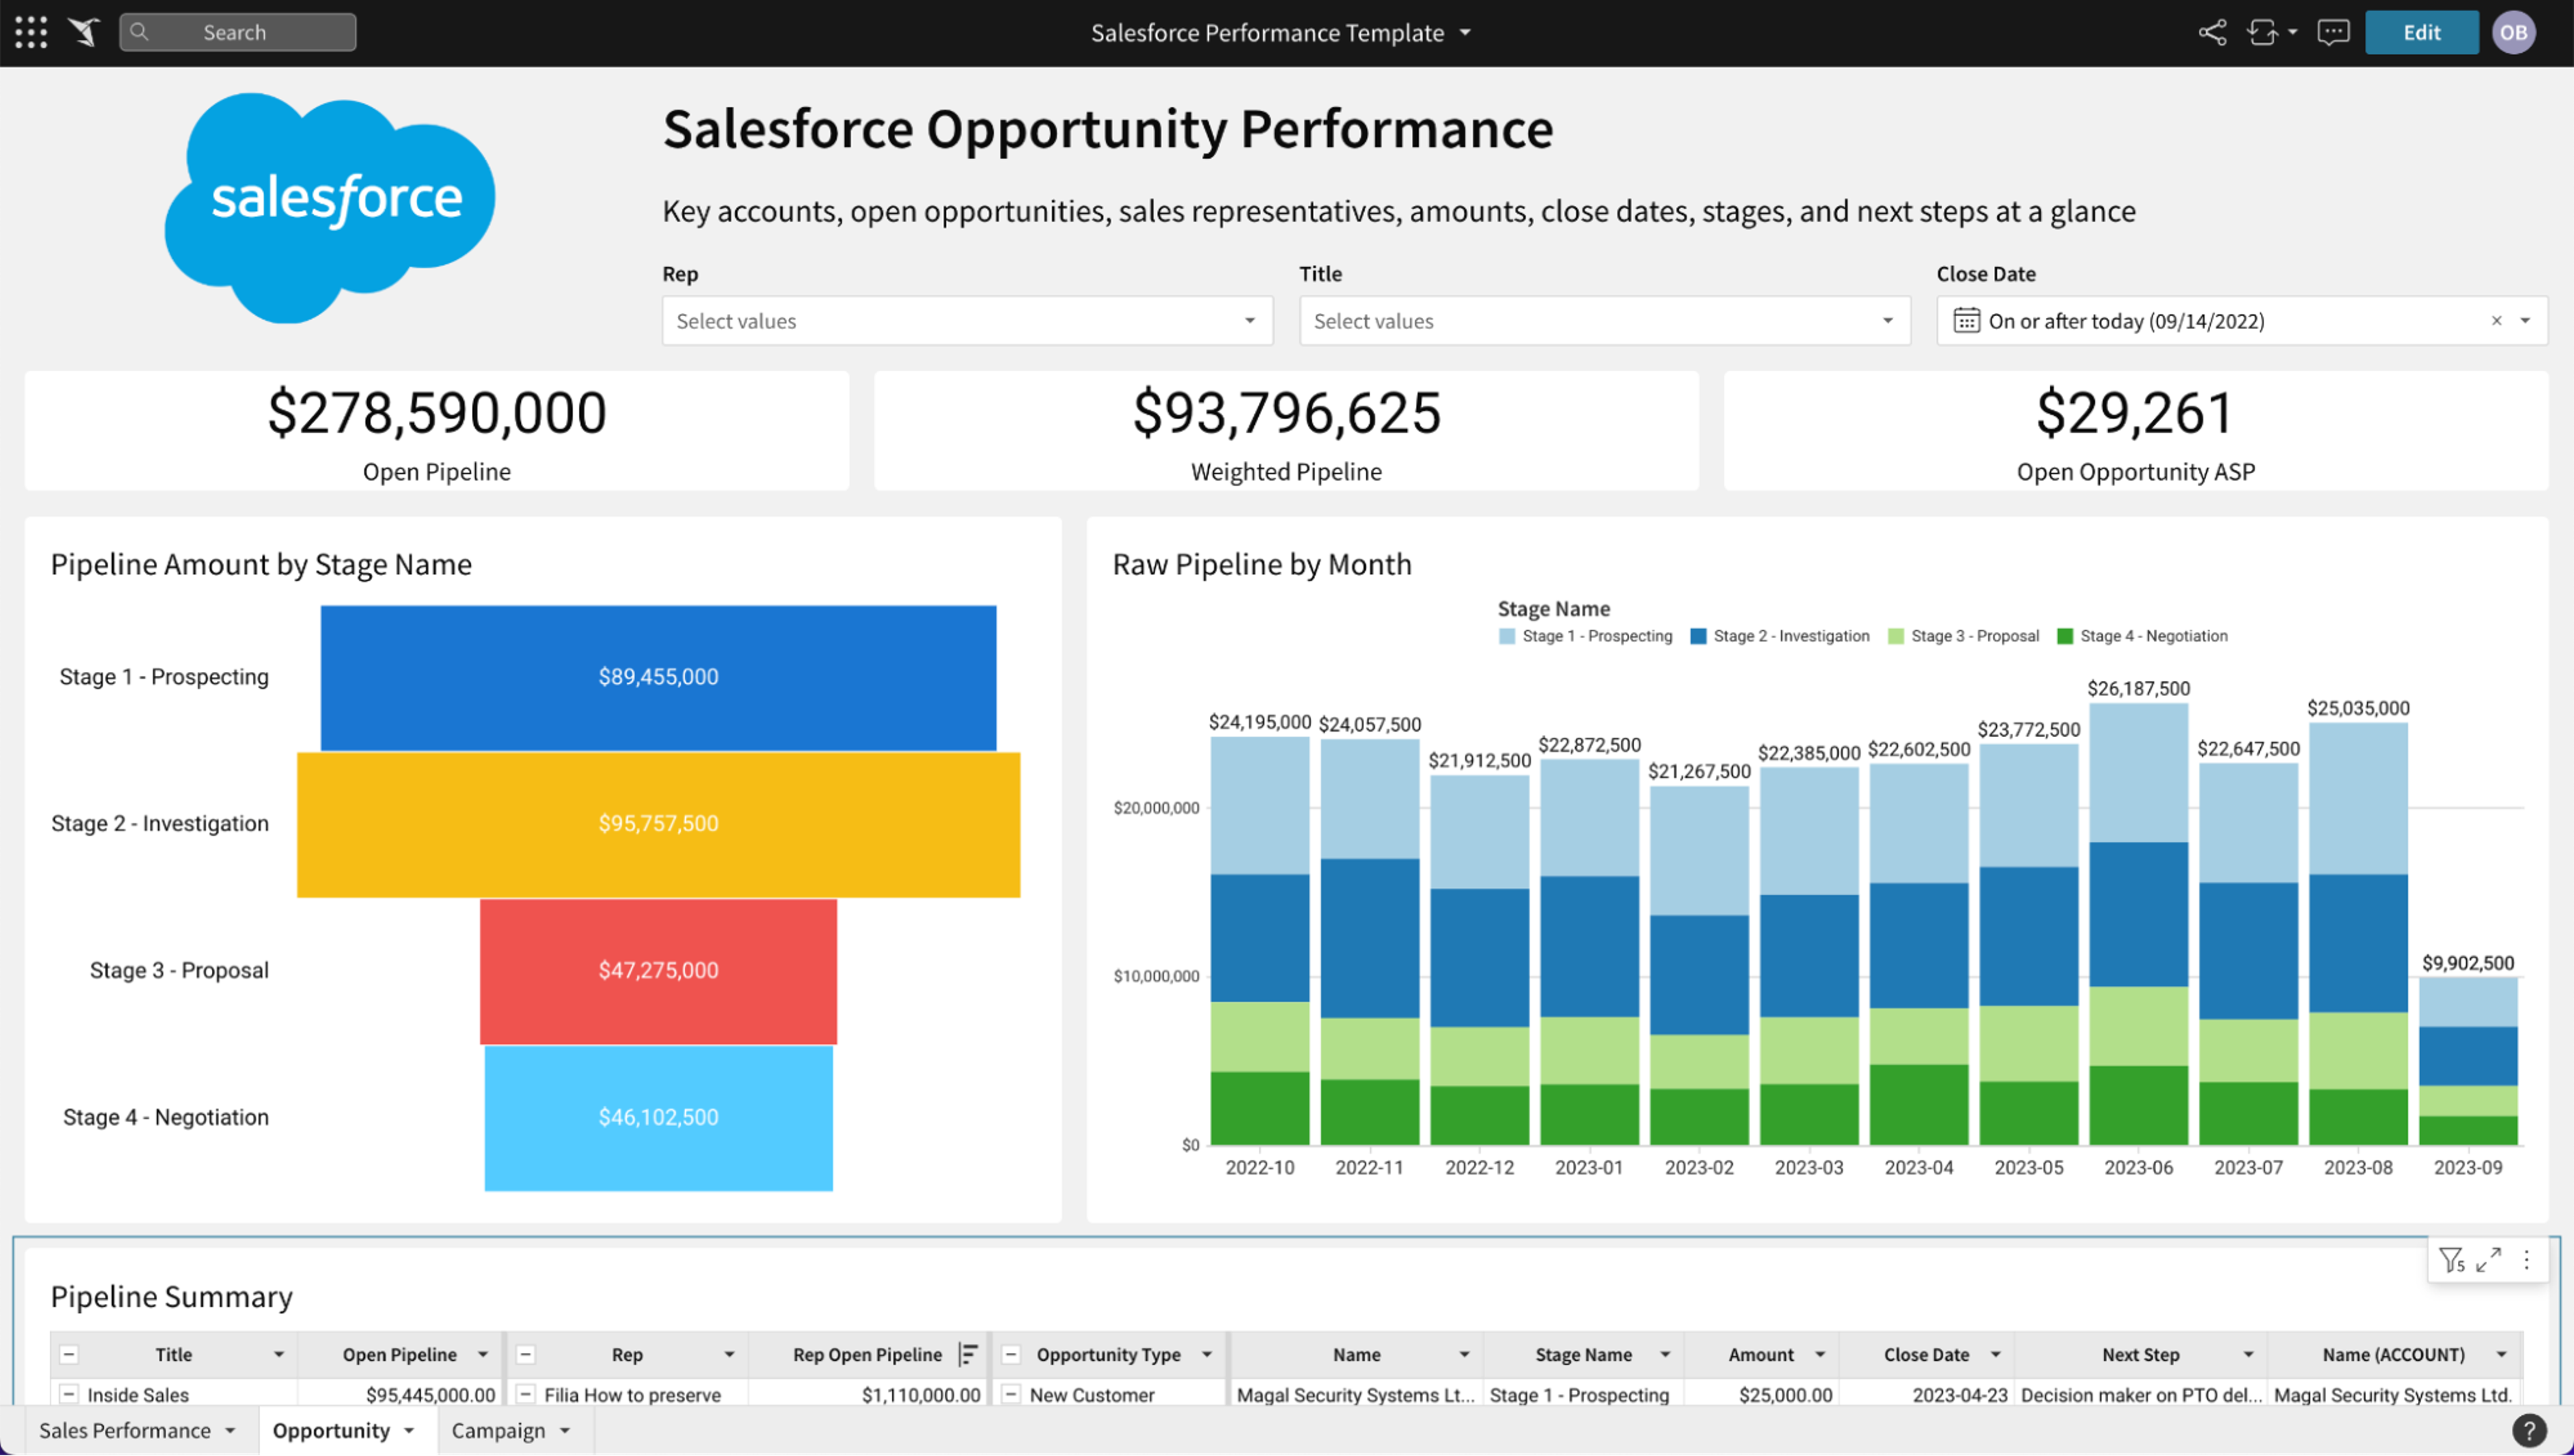Open Amount column menu arrow
The height and width of the screenshot is (1456, 2574).
click(x=1820, y=1354)
